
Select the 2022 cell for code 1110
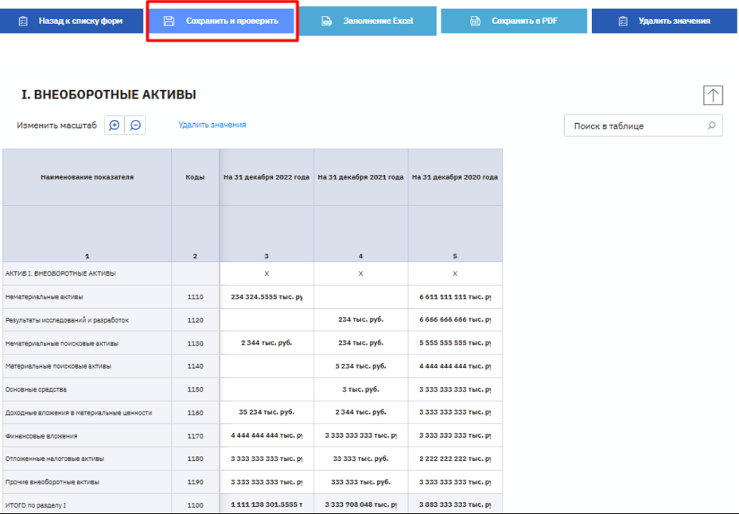tap(266, 297)
